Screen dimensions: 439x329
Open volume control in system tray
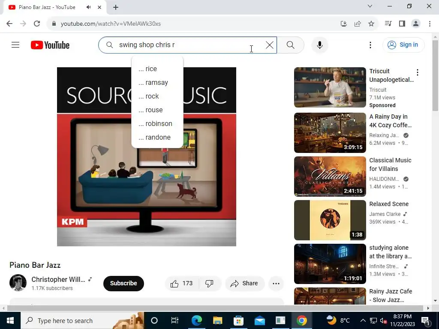(383, 321)
